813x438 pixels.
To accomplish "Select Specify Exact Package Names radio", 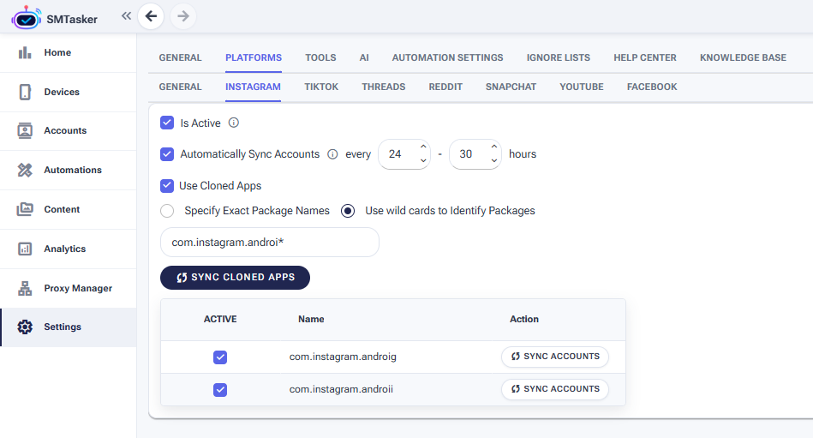I will pyautogui.click(x=167, y=211).
